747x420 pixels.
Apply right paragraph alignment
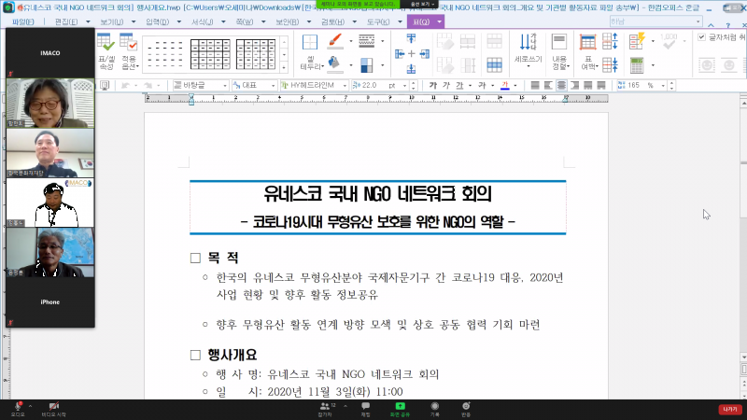point(575,85)
